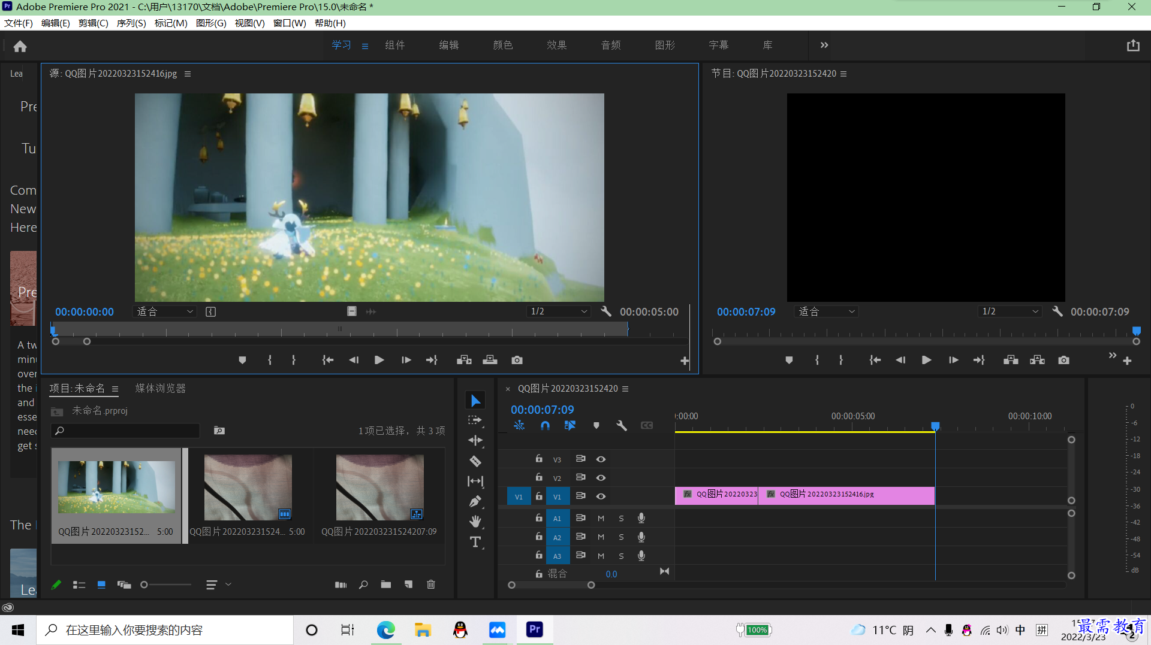Switch to 媒体浏览器 tab
Image resolution: width=1151 pixels, height=645 pixels.
(x=160, y=388)
